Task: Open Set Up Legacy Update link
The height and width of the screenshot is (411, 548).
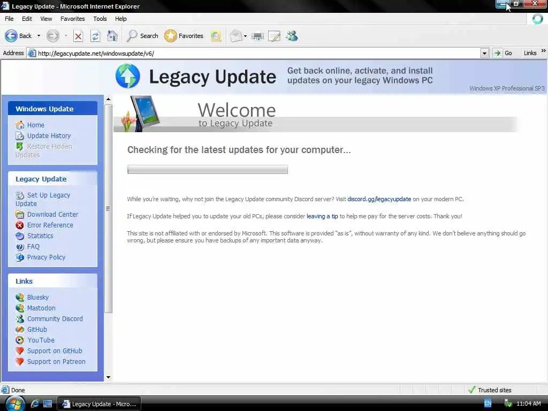Action: pyautogui.click(x=43, y=199)
